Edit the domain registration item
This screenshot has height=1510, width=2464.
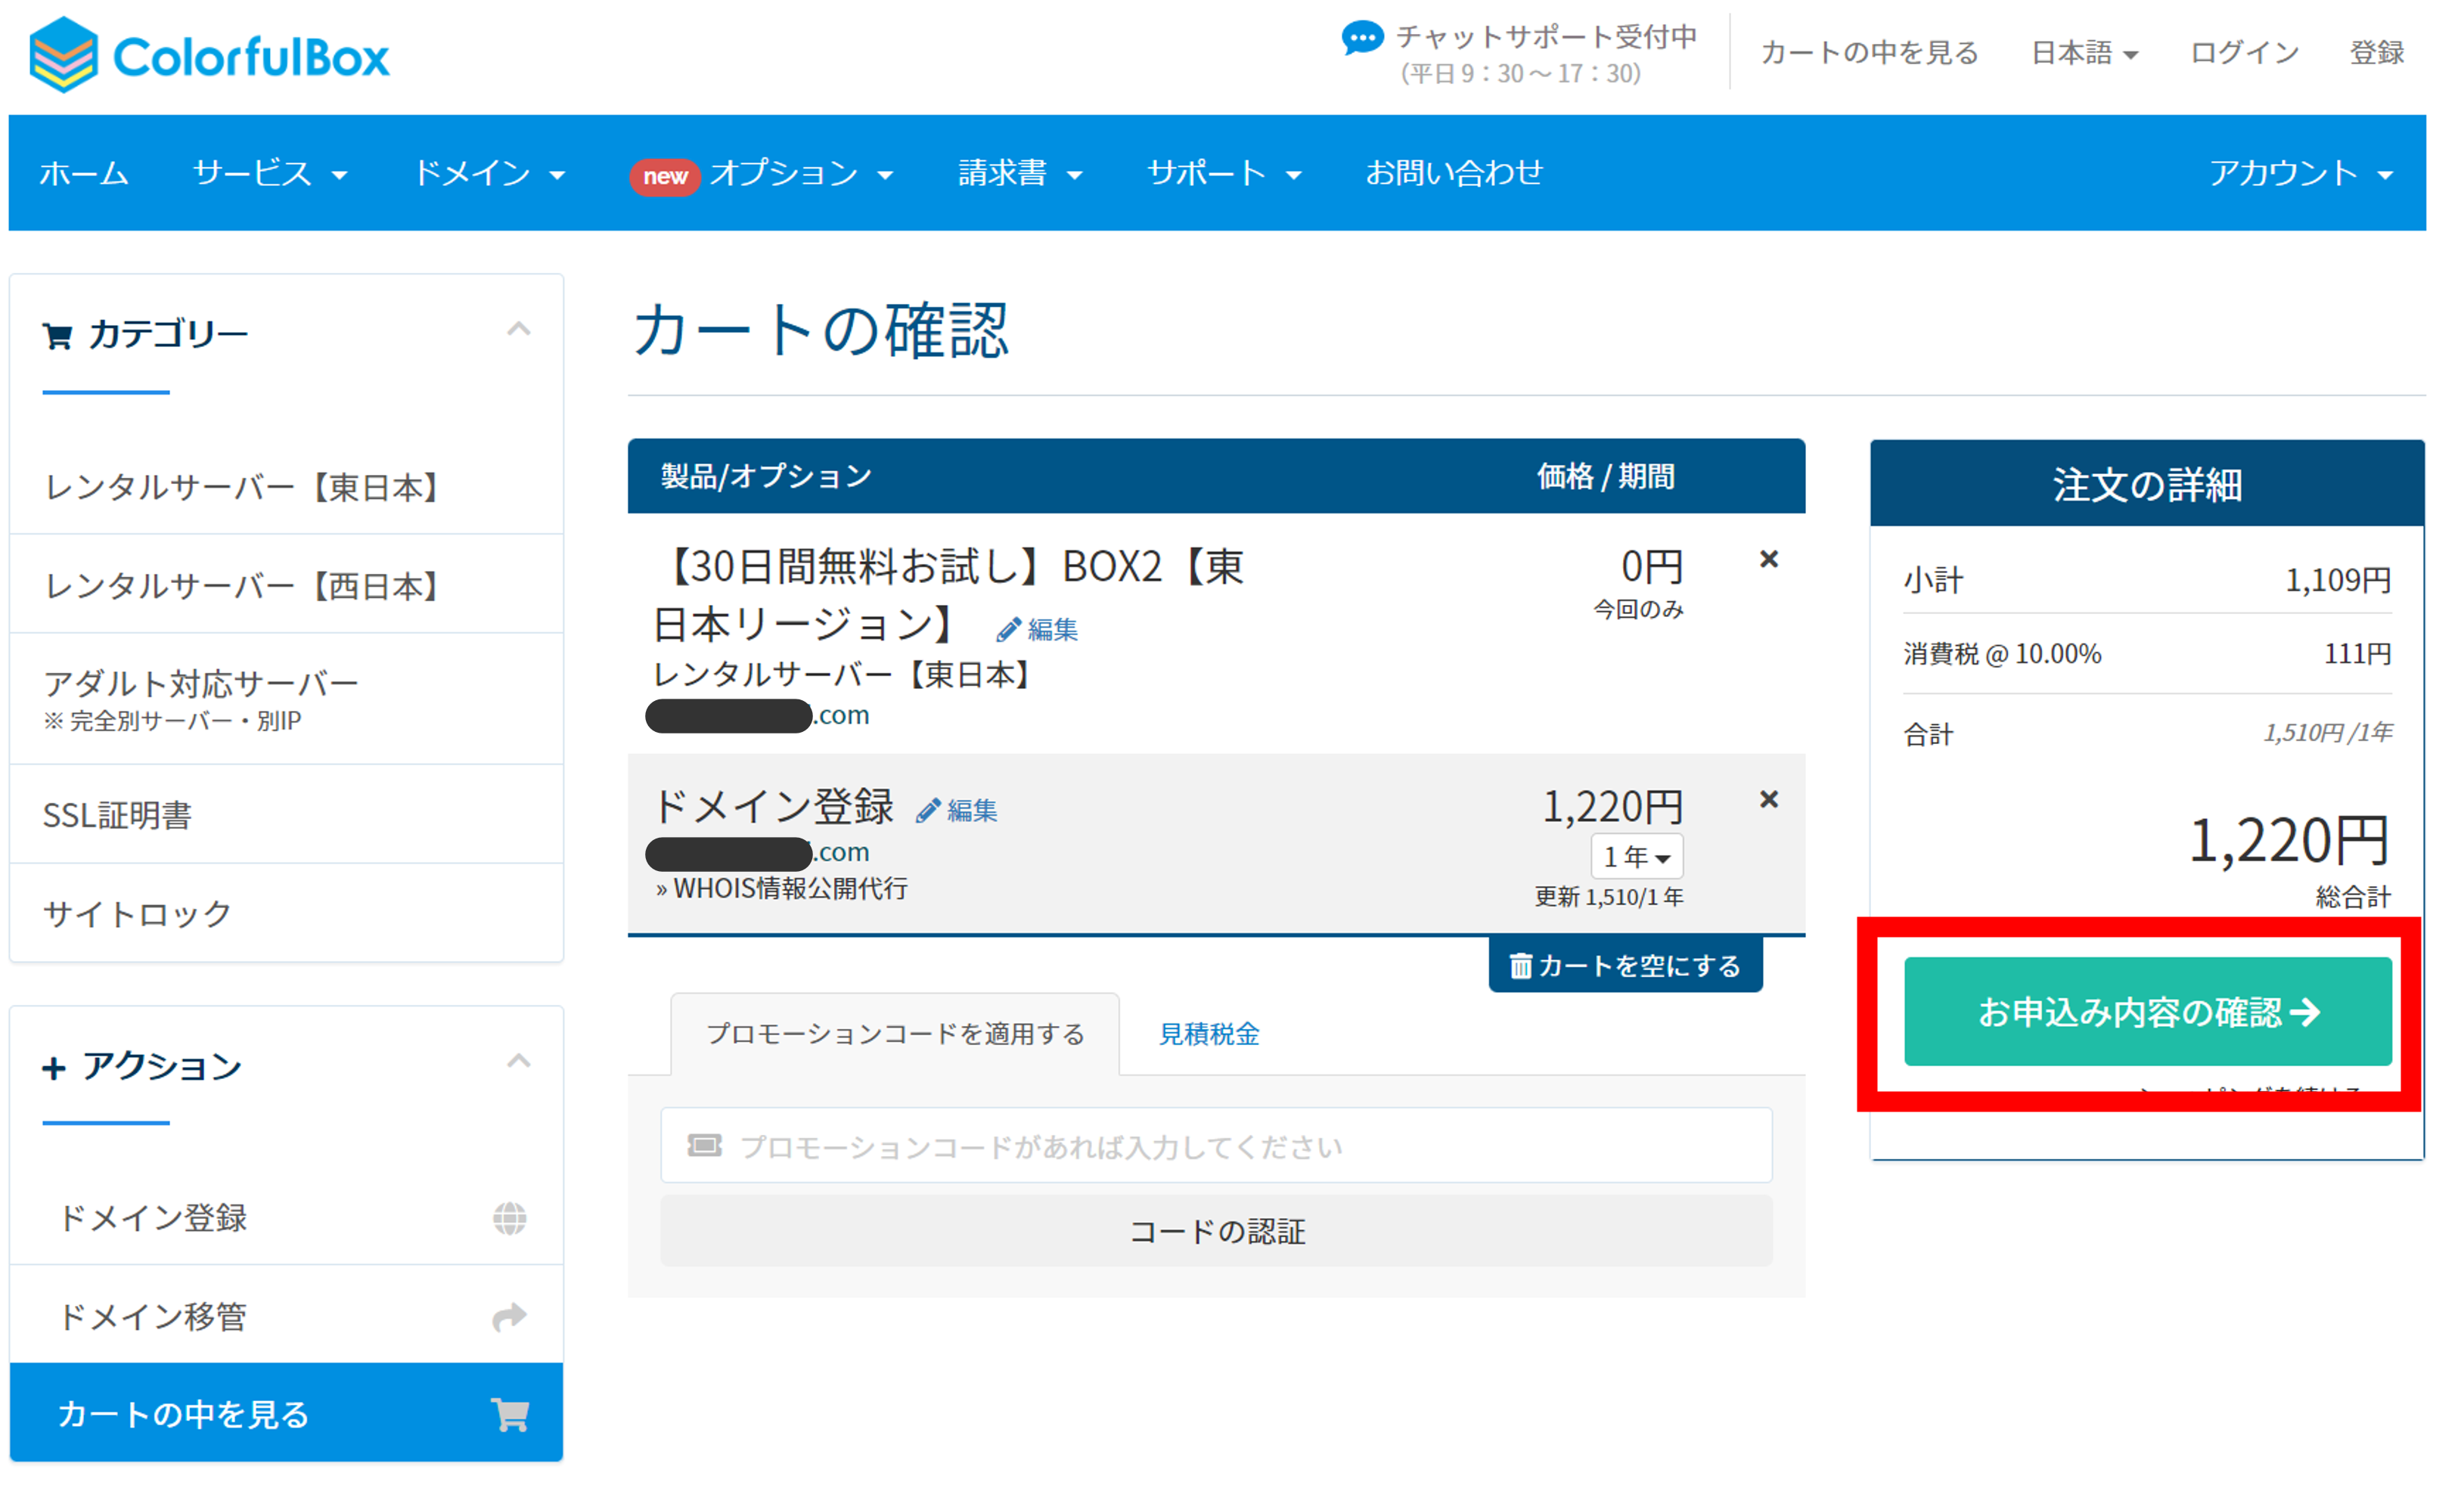click(956, 810)
